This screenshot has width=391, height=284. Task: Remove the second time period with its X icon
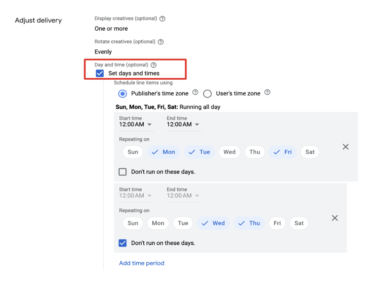[335, 218]
